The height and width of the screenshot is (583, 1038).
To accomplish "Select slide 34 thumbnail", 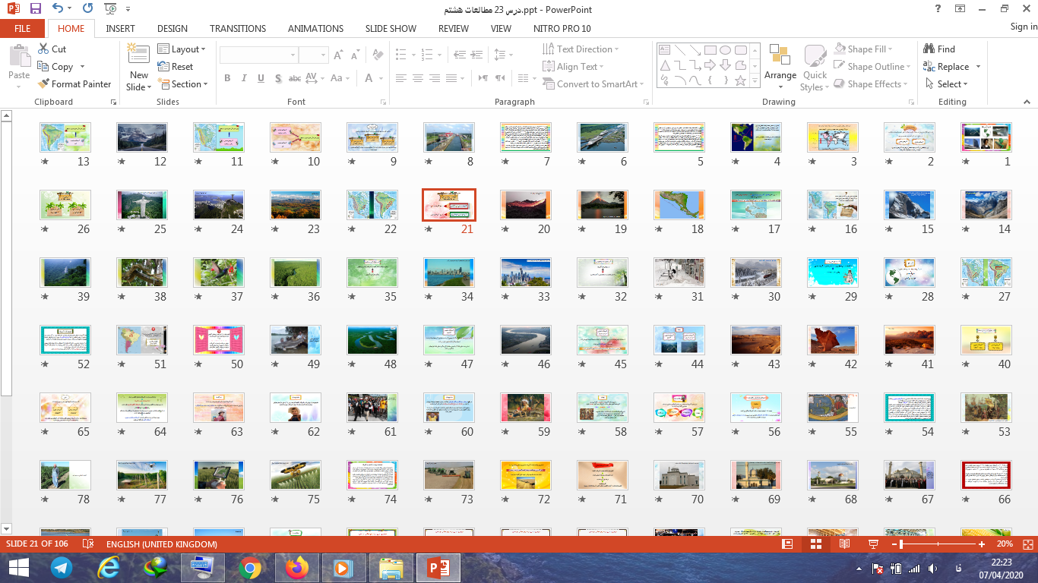I will 448,273.
